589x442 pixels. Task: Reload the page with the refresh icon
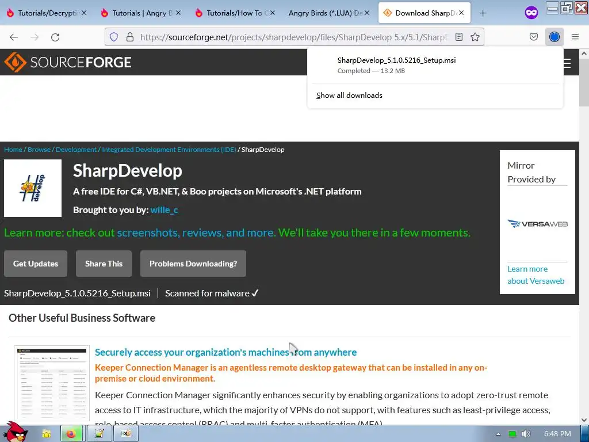[x=55, y=37]
